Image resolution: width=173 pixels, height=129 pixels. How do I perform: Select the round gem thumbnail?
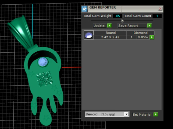click(89, 35)
